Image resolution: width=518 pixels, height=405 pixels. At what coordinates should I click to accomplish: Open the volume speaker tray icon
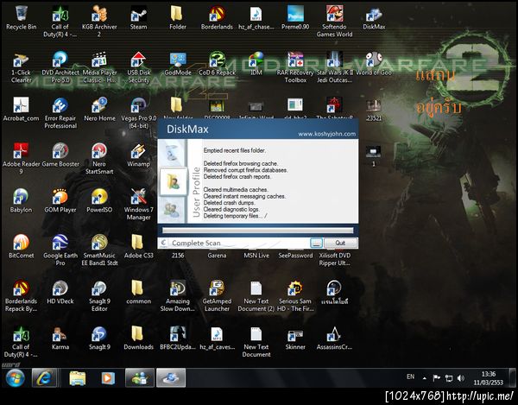click(461, 378)
